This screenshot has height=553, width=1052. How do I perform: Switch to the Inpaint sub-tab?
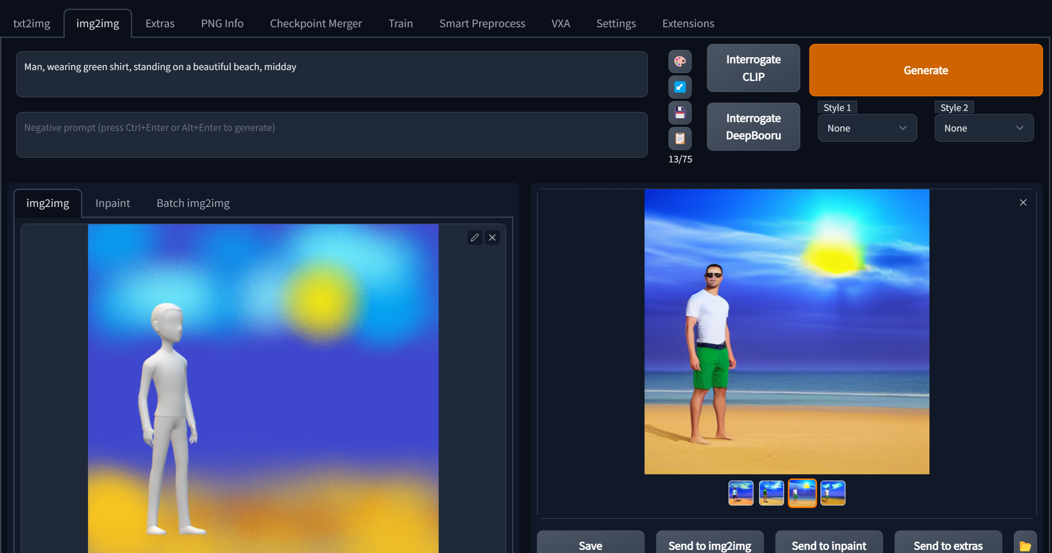click(x=113, y=203)
